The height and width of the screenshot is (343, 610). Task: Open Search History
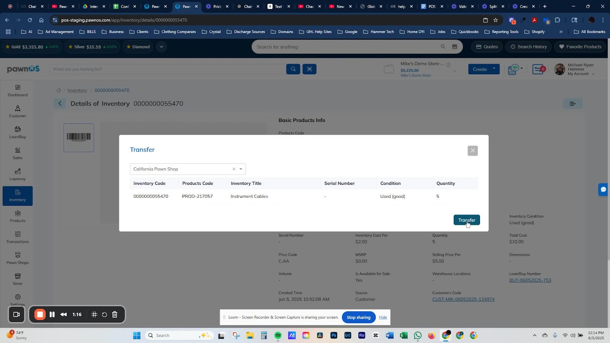coord(528,47)
